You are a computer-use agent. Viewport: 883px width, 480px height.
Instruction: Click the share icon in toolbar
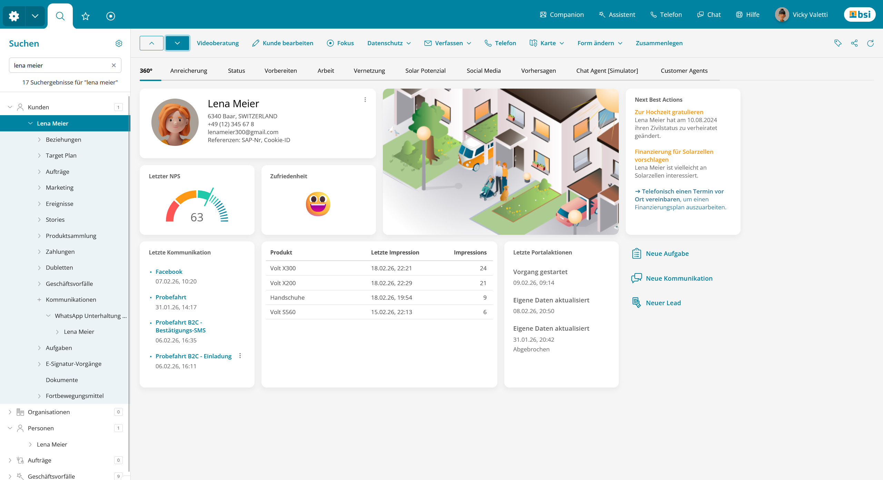coord(854,43)
